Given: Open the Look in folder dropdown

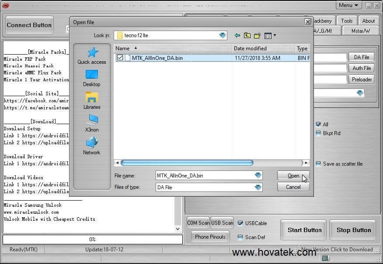Looking at the screenshot, I should (x=222, y=35).
